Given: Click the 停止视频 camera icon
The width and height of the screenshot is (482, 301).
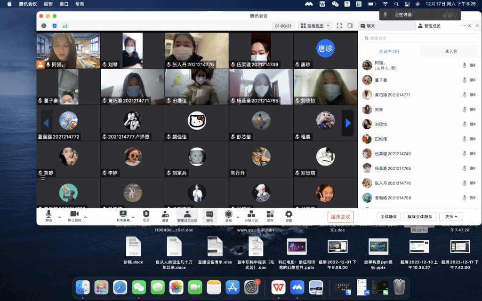Looking at the screenshot, I should 74,214.
